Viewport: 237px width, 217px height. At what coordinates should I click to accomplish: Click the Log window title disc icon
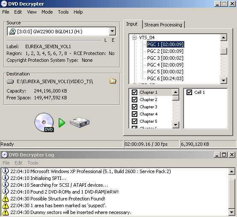[x=4, y=155]
